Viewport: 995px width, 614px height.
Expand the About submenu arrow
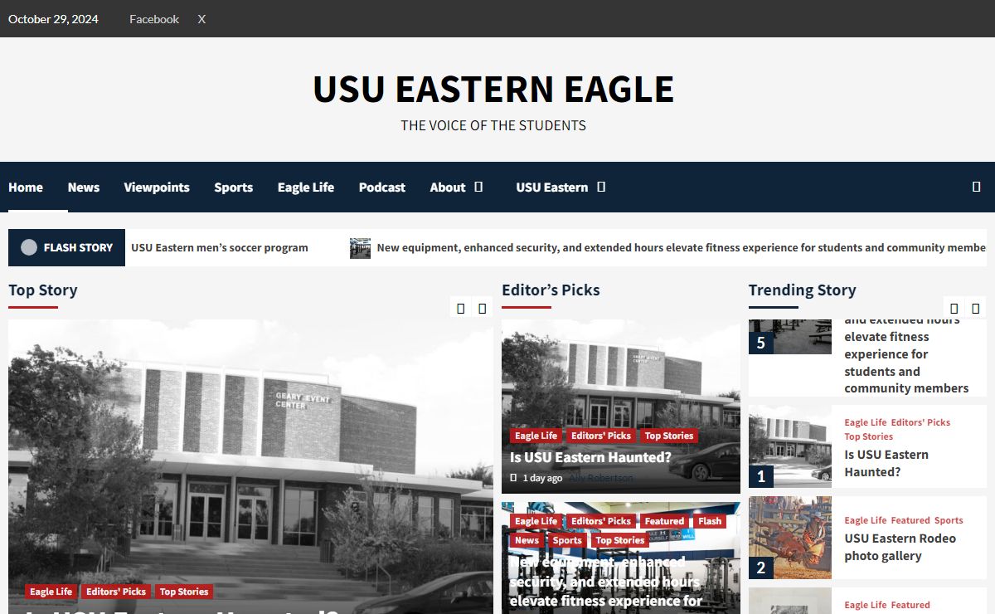(478, 187)
